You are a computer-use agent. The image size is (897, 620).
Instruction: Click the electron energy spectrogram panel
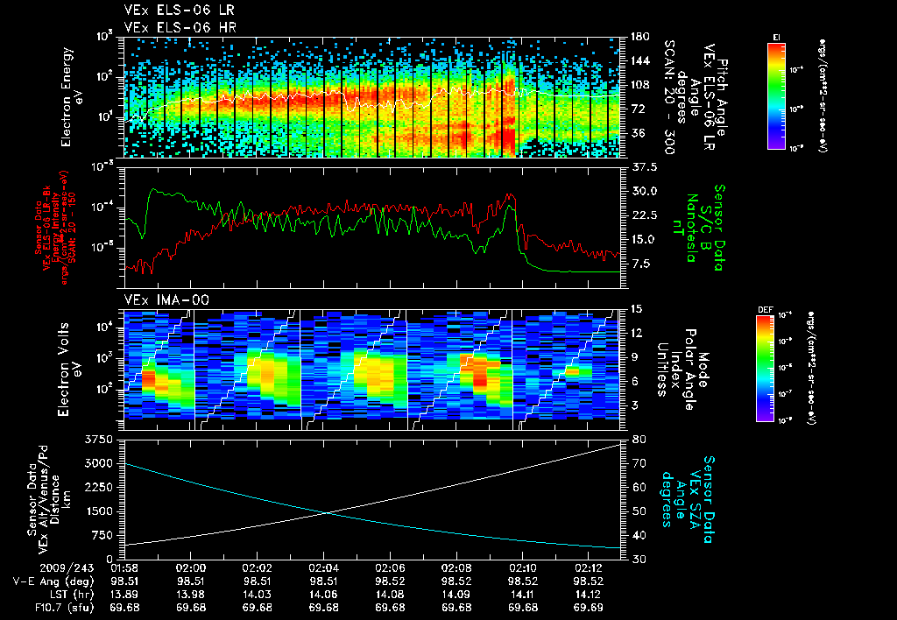pos(372,97)
